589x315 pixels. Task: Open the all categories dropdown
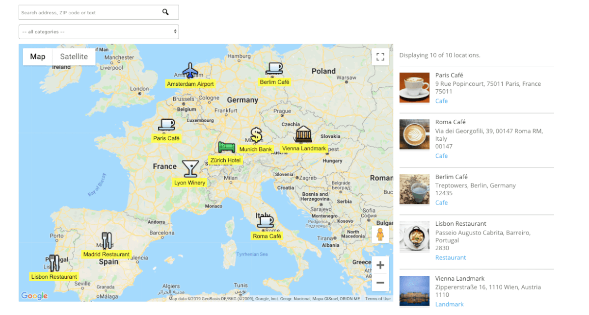(x=99, y=32)
